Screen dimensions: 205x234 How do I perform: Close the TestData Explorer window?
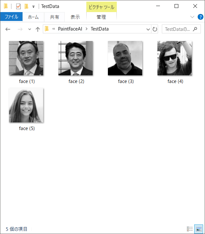pos(195,6)
